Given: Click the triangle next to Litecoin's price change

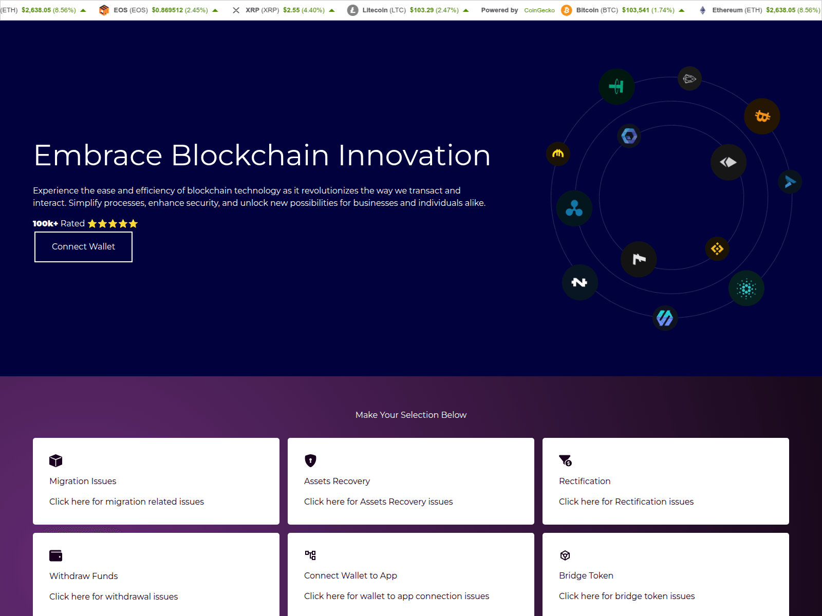Looking at the screenshot, I should tap(465, 10).
